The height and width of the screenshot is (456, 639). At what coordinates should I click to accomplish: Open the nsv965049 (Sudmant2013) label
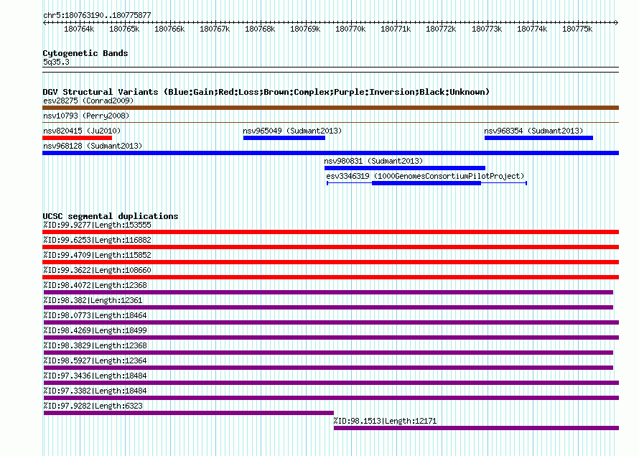292,131
